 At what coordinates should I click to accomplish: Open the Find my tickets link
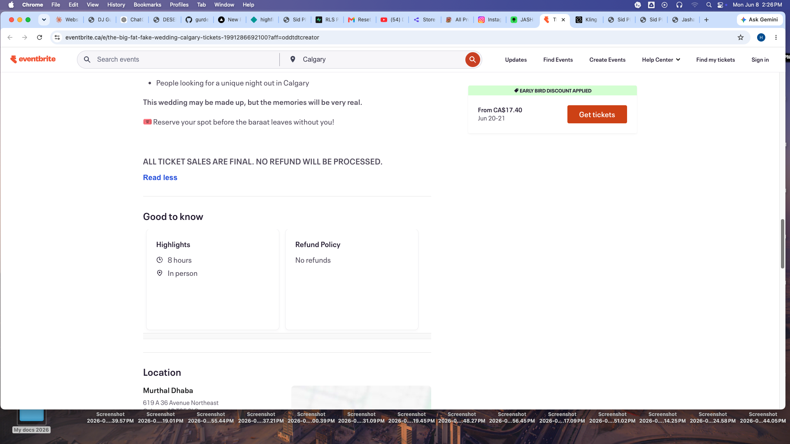click(716, 60)
